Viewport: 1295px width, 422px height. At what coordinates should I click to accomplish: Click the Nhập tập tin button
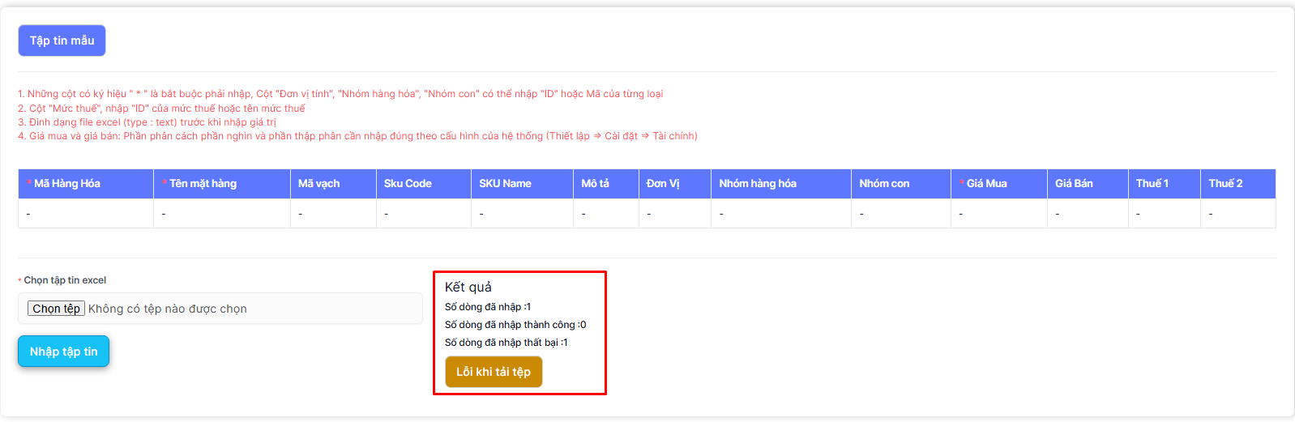pos(63,352)
